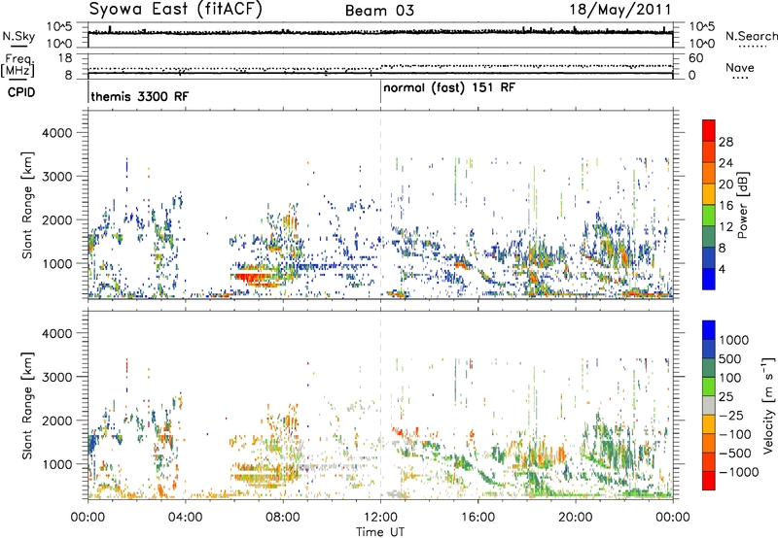Image resolution: width=778 pixels, height=538 pixels.
Task: Pick the bright blue top segment of Velocity color bar
Action: (709, 330)
